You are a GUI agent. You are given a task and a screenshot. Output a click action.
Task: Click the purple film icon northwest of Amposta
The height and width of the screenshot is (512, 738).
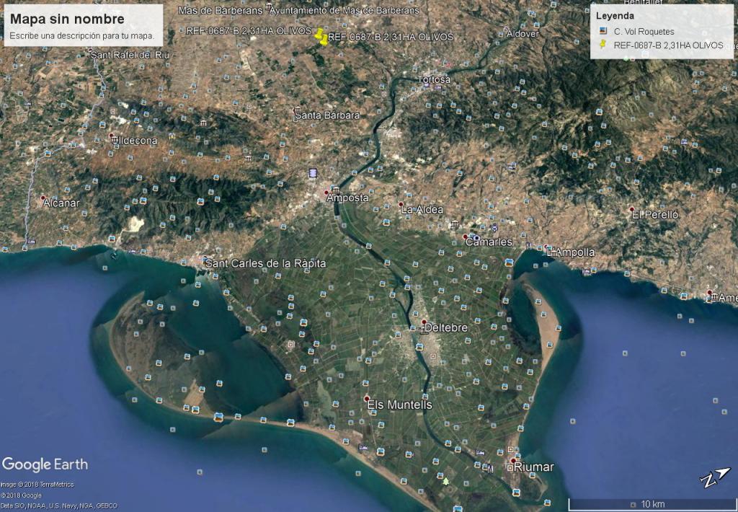click(x=312, y=173)
